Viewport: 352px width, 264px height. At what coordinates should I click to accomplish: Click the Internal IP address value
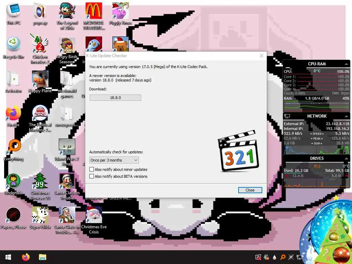pos(338,129)
